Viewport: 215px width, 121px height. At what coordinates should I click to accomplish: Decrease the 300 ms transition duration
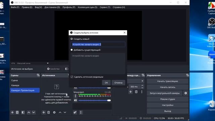pos(142,88)
